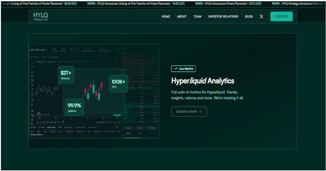Open news Closing of Final Tranche 08.09.2025
The image size is (326, 171).
39,3
